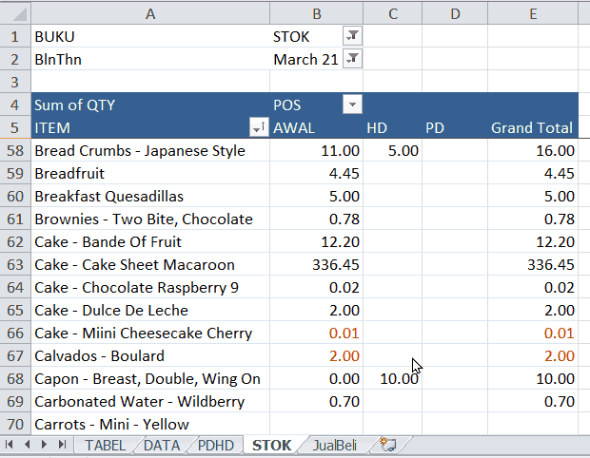Show the next sheet tab
The height and width of the screenshot is (458, 590).
point(44,445)
